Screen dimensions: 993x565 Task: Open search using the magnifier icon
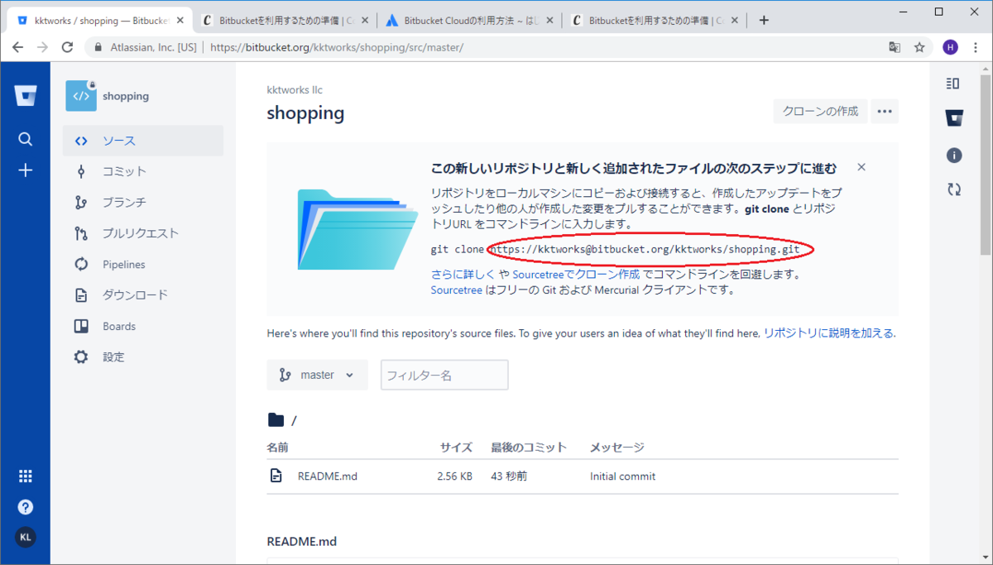tap(26, 138)
